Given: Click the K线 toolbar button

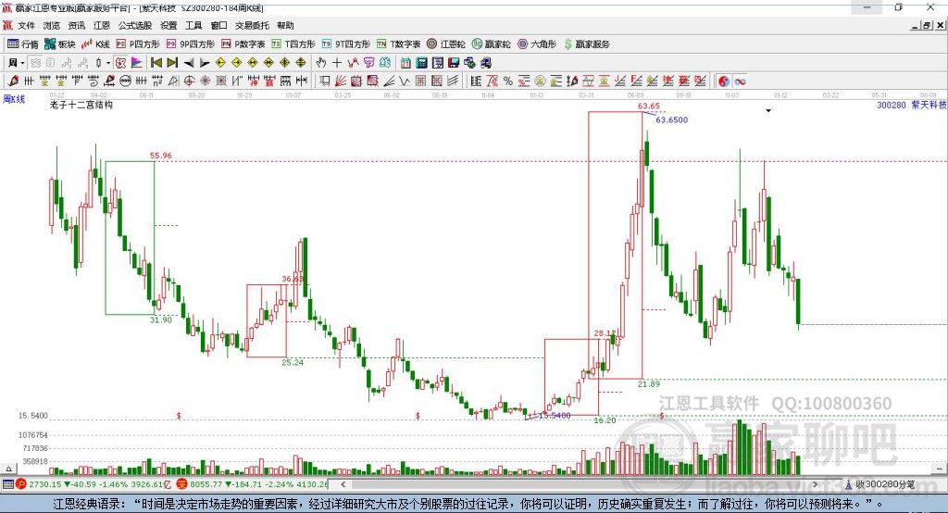Looking at the screenshot, I should point(95,44).
